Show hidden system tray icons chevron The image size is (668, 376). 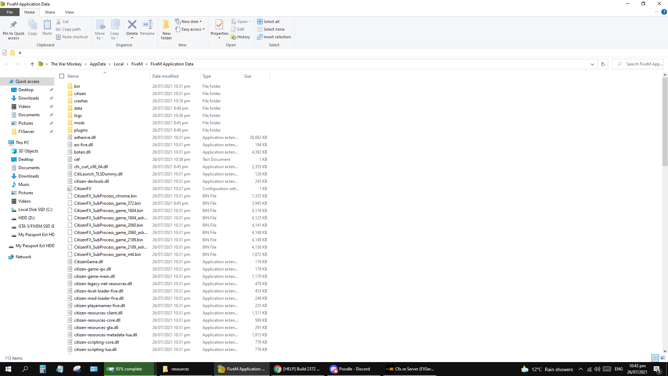(580, 369)
